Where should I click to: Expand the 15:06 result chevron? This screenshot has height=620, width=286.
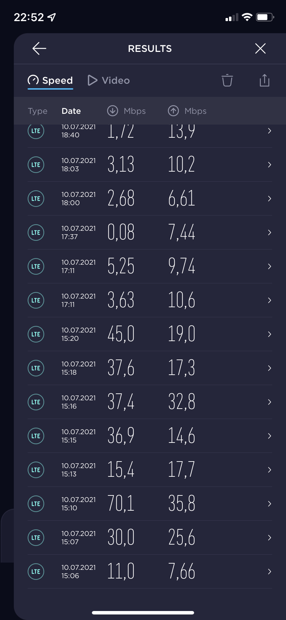269,572
